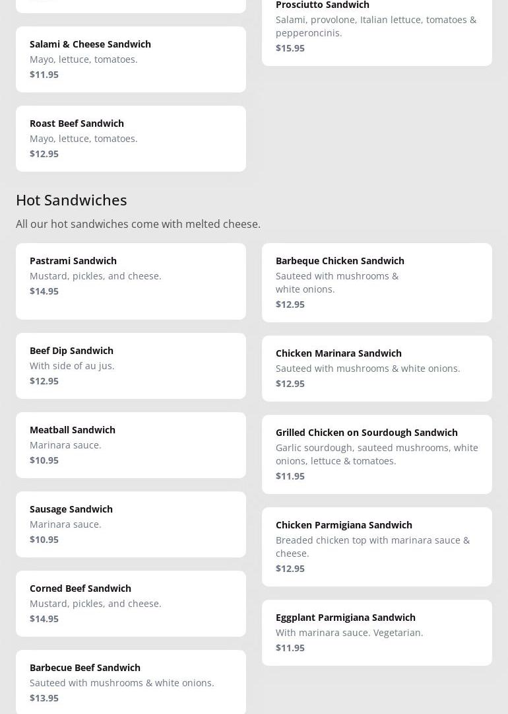The image size is (508, 714).
Task: Click the melted cheese section note
Action: pos(138,224)
